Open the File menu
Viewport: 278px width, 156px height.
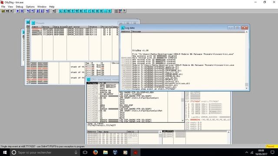(x=3, y=7)
